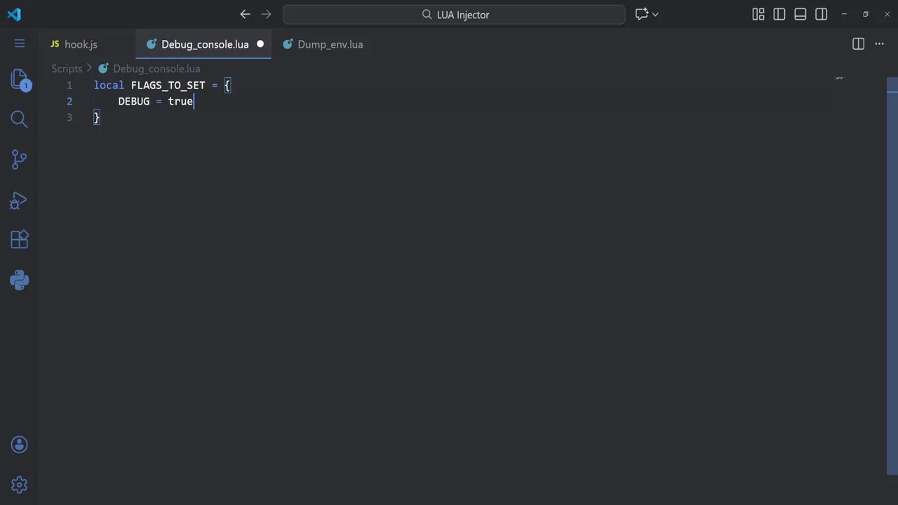Open the Python sidebar view
The width and height of the screenshot is (898, 505).
pos(20,281)
